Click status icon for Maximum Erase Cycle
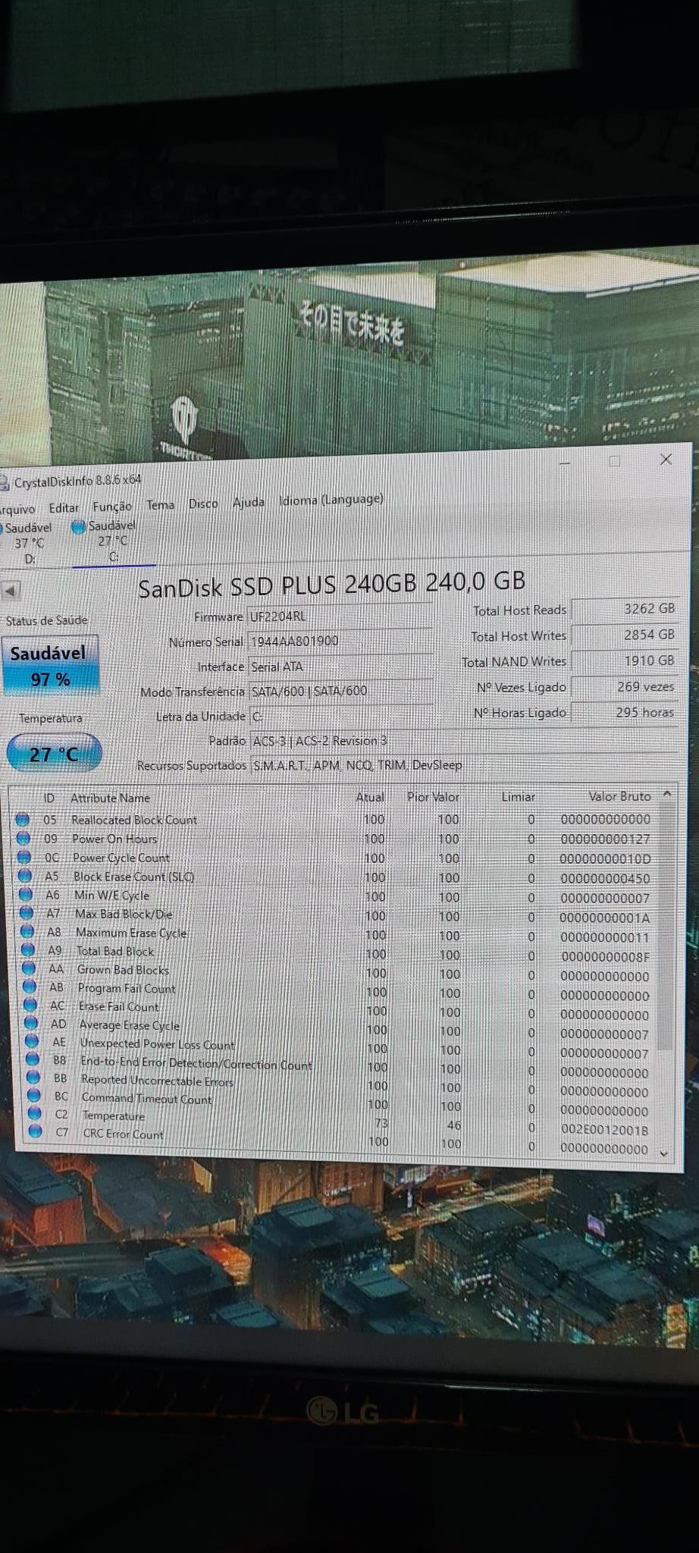Screen dimensions: 699x1553 [27, 931]
